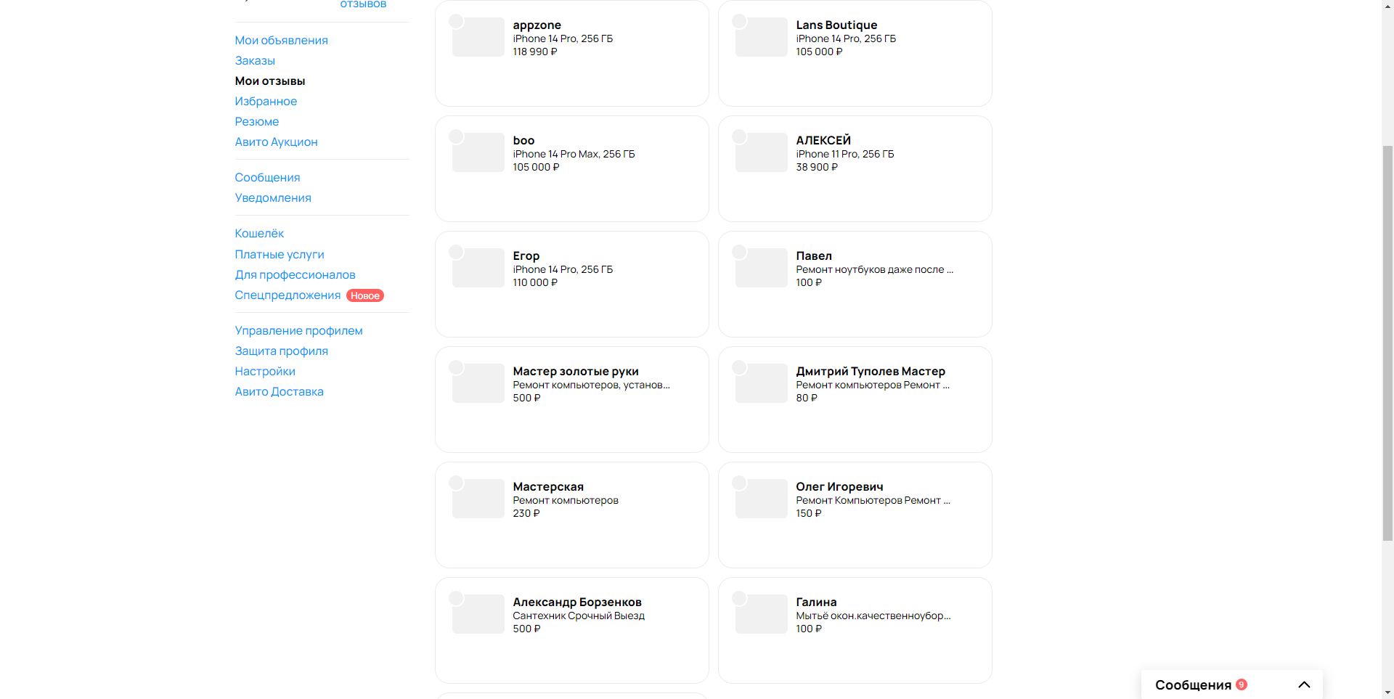Click Lans Boutique avatar circle
1394x699 pixels.
(x=739, y=21)
